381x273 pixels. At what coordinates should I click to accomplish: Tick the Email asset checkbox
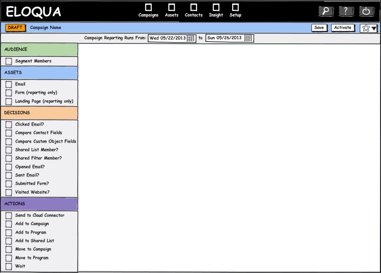coord(9,84)
